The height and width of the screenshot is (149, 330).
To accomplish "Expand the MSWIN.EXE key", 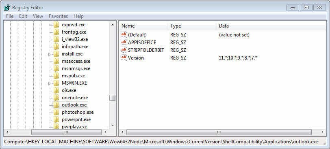I will click(50, 83).
